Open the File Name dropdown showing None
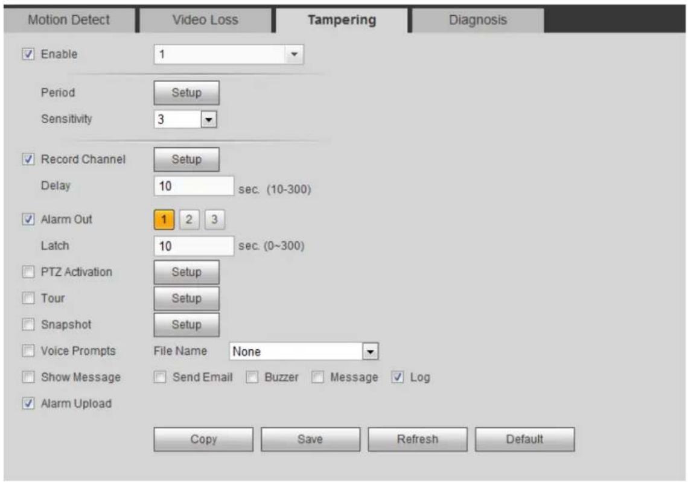The width and height of the screenshot is (688, 482). 304,351
